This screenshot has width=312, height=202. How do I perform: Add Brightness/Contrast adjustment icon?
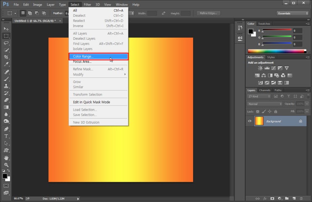(x=260, y=68)
